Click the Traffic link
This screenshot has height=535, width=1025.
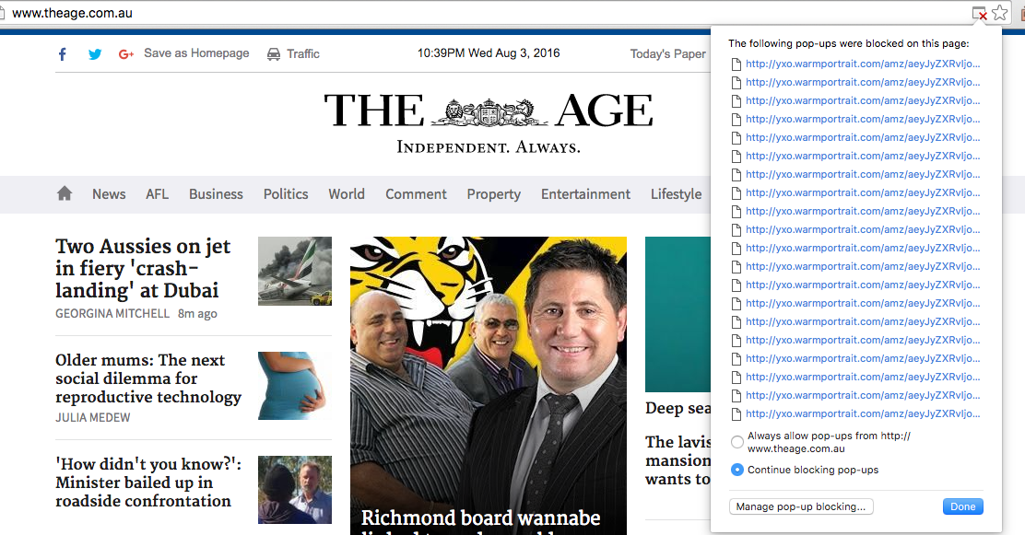(x=302, y=54)
